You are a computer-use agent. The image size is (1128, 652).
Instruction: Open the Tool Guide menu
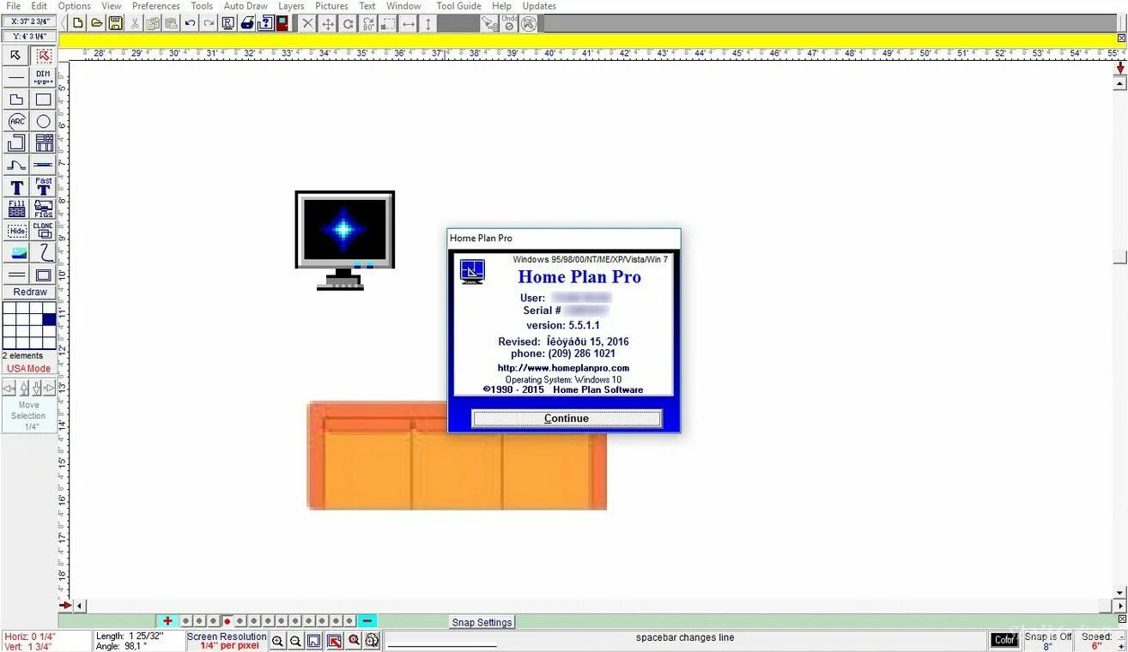pos(458,6)
